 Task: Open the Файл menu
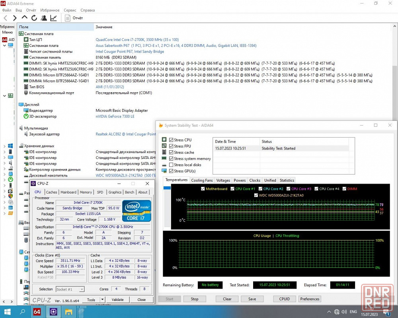[7, 10]
